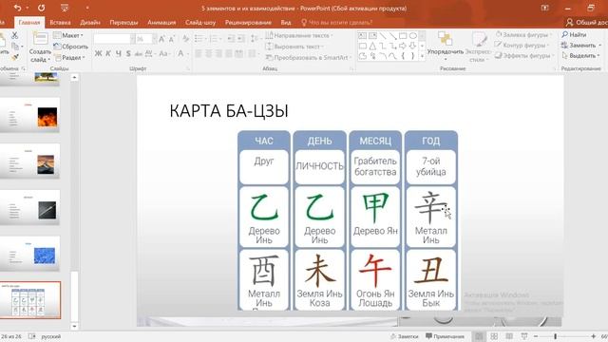Switch to Slide Sorter view icon
The image size is (608, 342).
(x=494, y=336)
